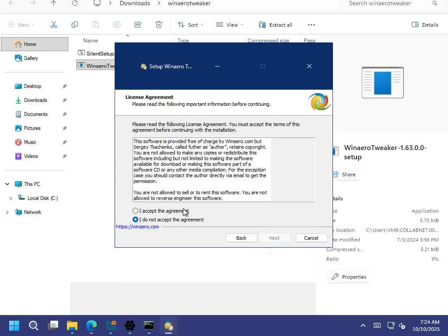This screenshot has height=336, width=448.
Task: Click the network status tray icon
Action: point(391,325)
